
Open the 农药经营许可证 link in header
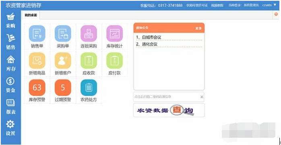tap(197, 5)
